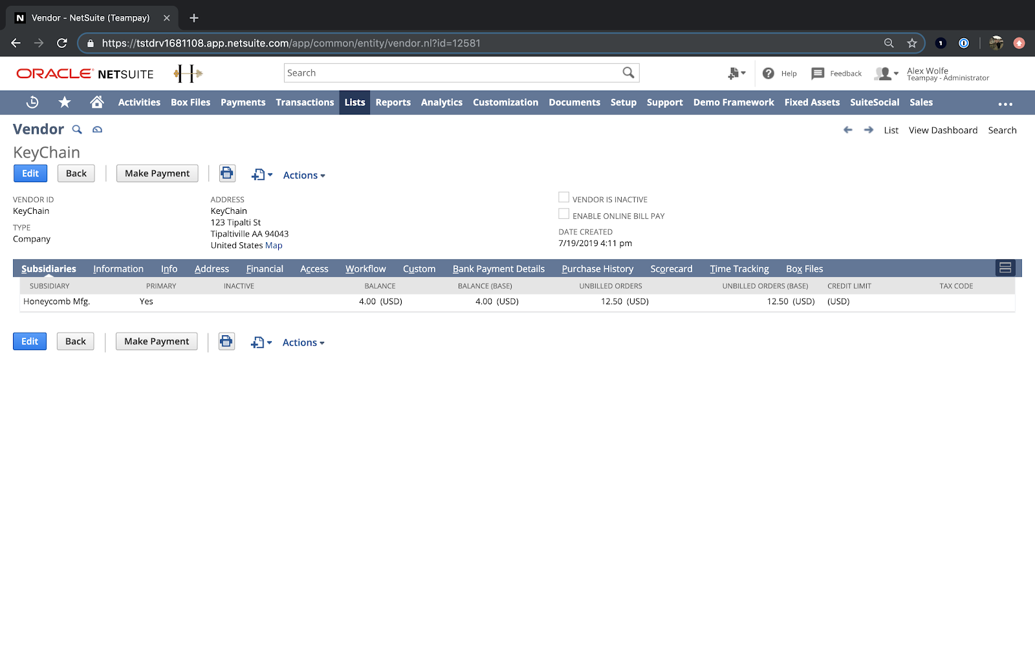Viewport: 1035px width, 646px height.
Task: Open the address Map link
Action: coord(274,245)
